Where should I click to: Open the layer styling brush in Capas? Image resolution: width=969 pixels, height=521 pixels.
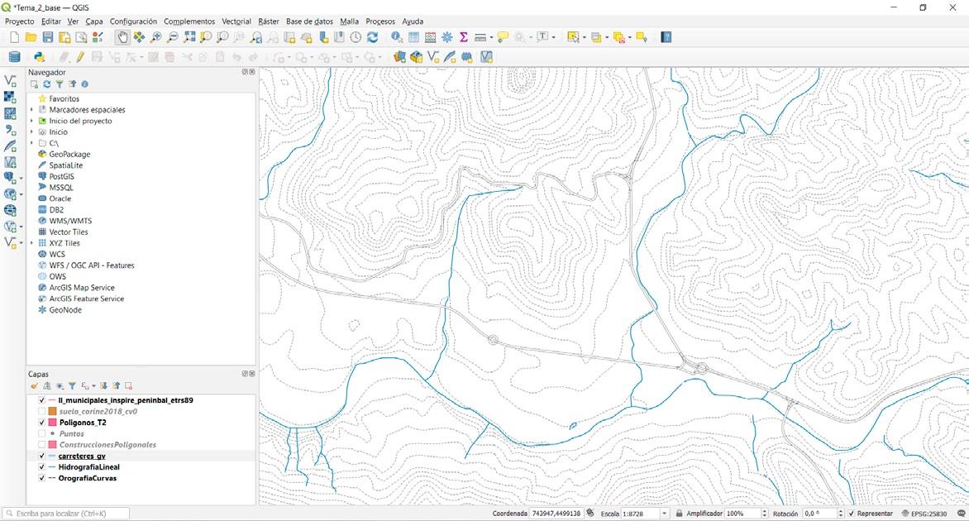coord(35,385)
